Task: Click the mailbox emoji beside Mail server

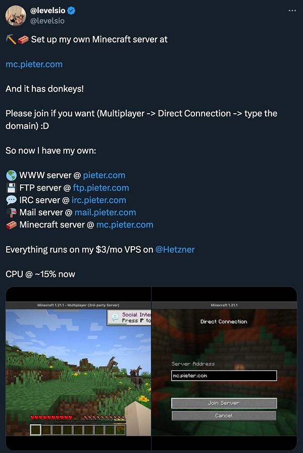Action: [11, 213]
